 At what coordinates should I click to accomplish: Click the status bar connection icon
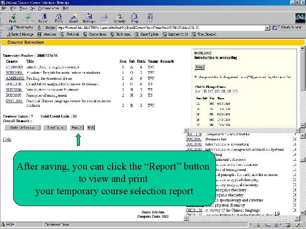(x=10, y=224)
